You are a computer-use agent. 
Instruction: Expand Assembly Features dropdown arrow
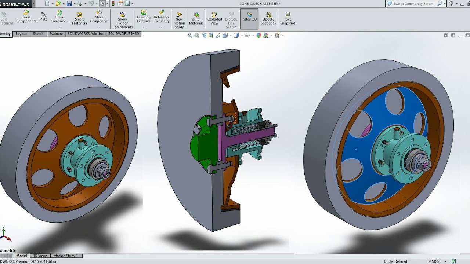pos(144,27)
